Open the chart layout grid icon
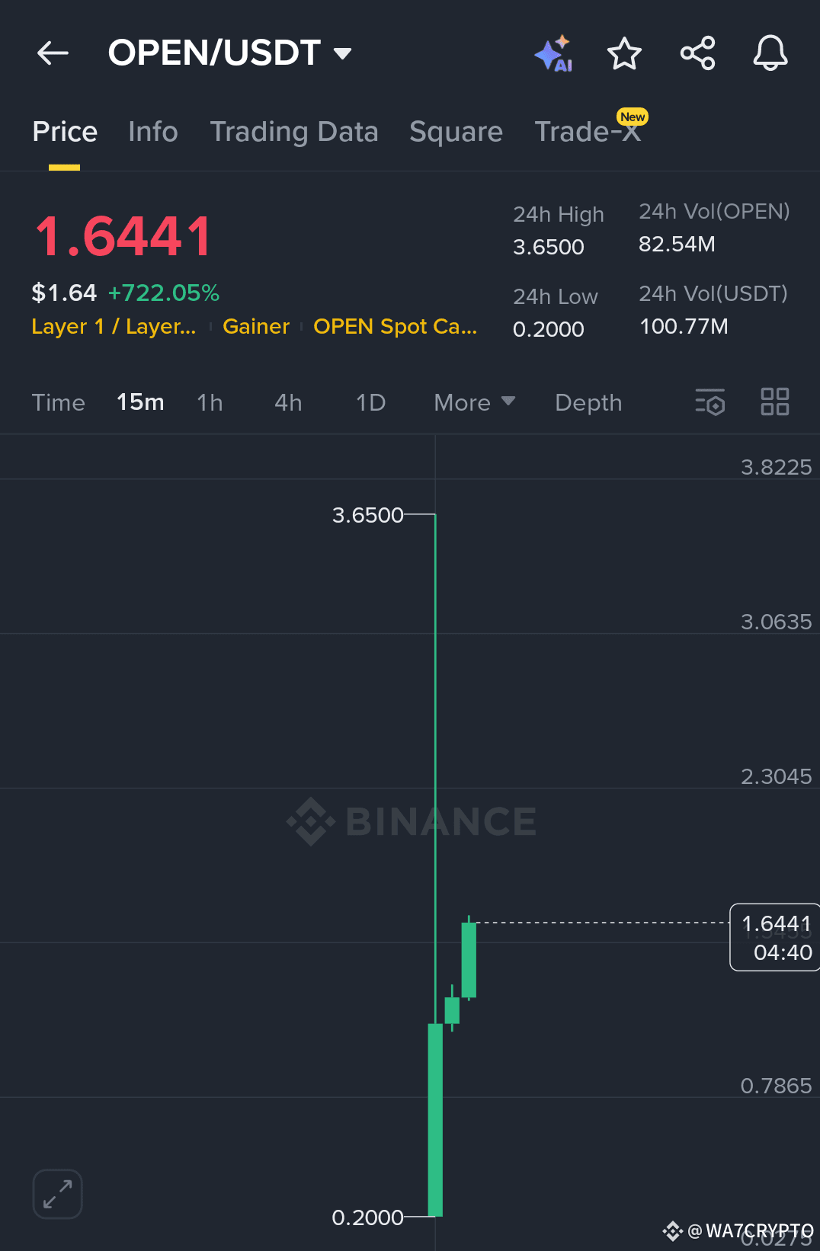The width and height of the screenshot is (820, 1251). (x=775, y=402)
